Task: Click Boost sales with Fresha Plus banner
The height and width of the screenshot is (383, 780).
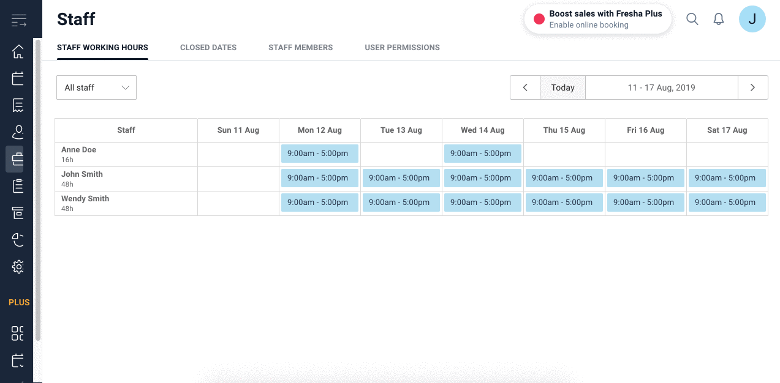Action: coord(598,19)
